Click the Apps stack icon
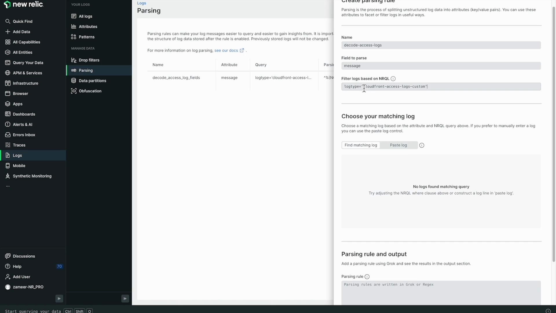The height and width of the screenshot is (313, 556). pos(8,104)
